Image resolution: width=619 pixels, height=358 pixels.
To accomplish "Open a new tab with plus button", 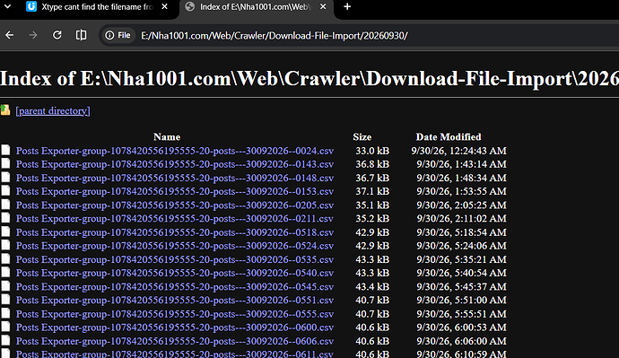I will (347, 6).
